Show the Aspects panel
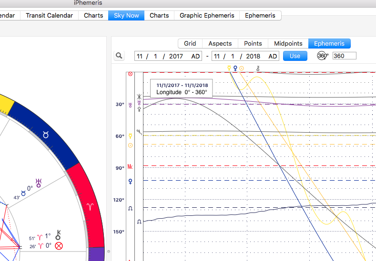 [220, 44]
